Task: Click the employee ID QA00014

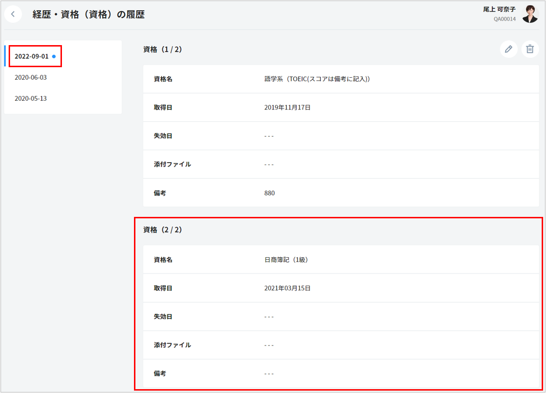Action: coord(505,19)
